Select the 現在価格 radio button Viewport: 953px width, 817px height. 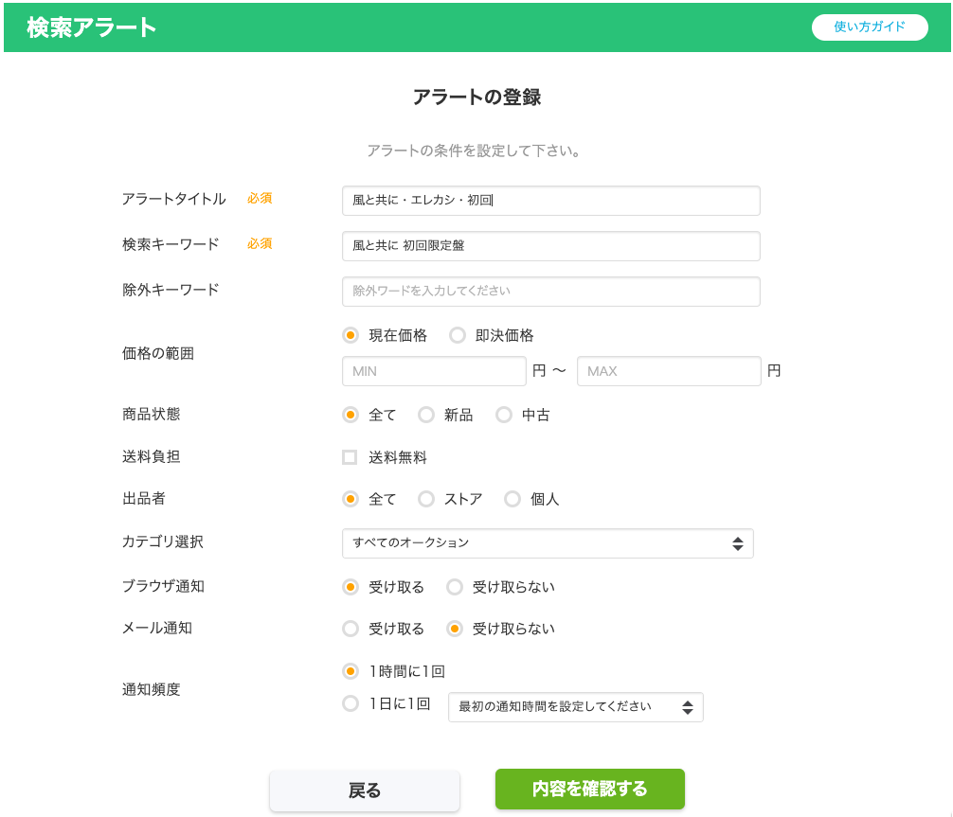tap(351, 335)
